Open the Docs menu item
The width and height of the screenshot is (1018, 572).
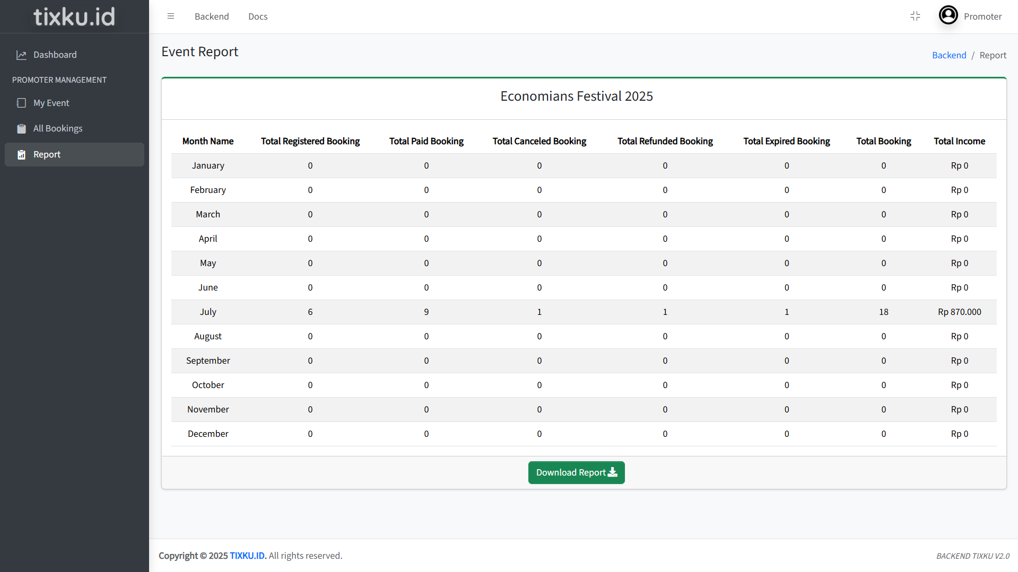[258, 16]
